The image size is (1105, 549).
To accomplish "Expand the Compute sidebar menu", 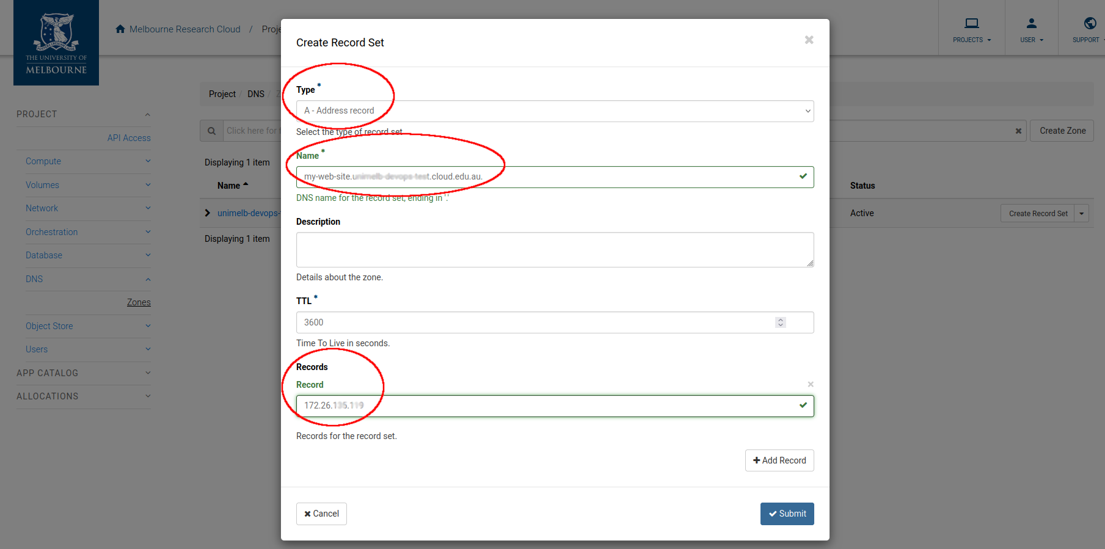I will [148, 161].
